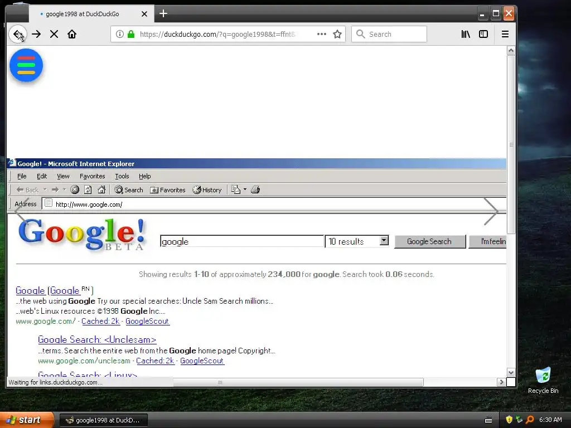
Task: Stop page loading with the X button
Action: coord(54,34)
